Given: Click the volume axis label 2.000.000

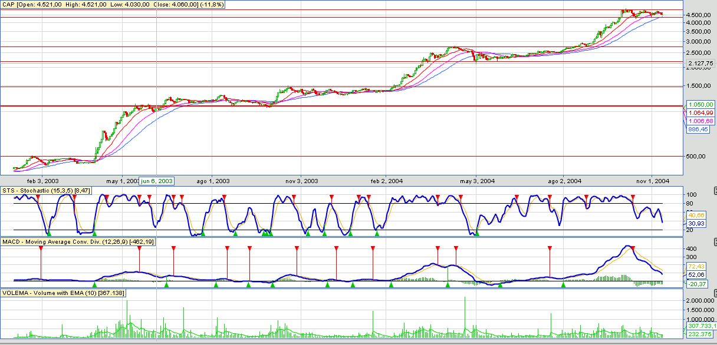Looking at the screenshot, I should (700, 300).
